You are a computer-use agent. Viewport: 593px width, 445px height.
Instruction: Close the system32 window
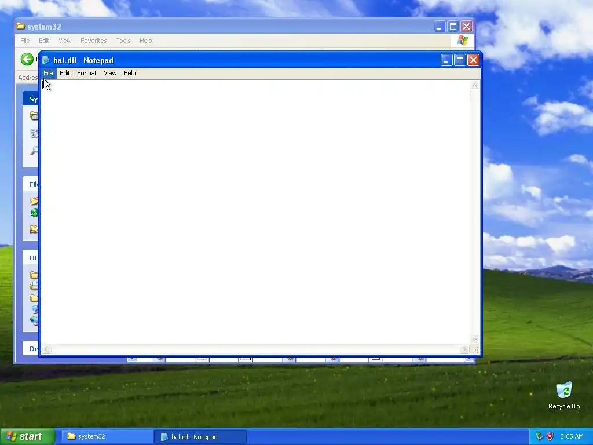[x=466, y=27]
